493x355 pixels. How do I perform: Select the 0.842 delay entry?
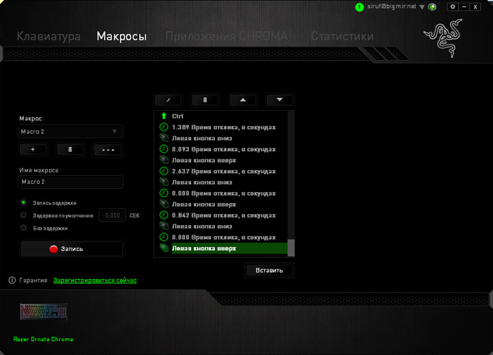click(220, 215)
